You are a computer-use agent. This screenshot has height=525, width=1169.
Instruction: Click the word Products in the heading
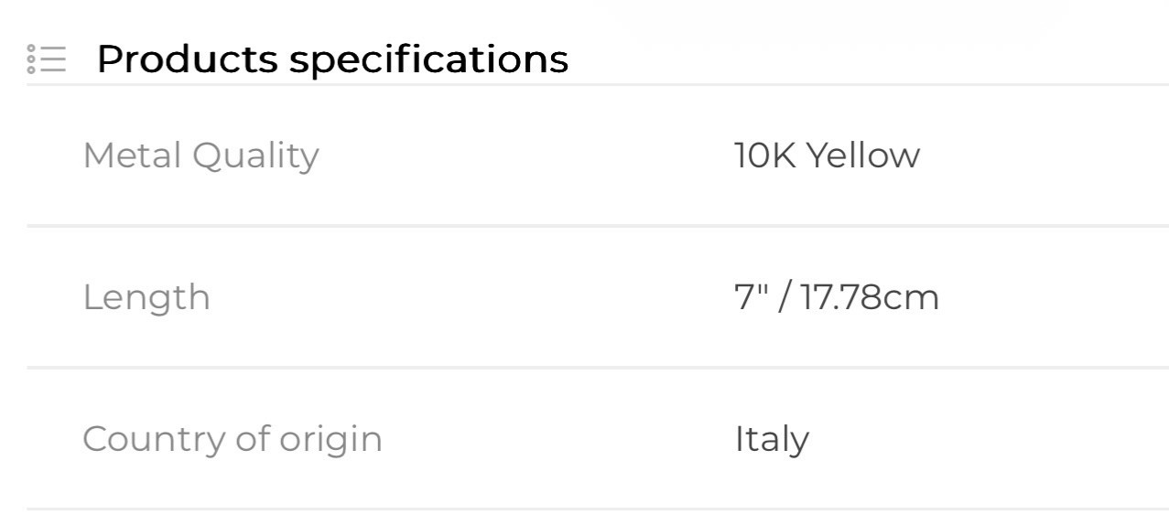click(188, 59)
